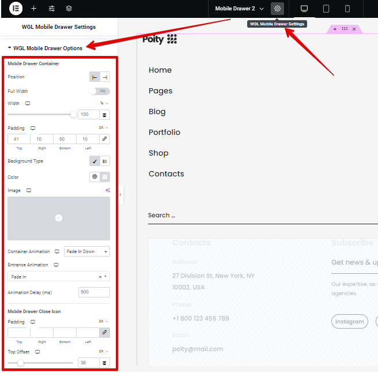Change the Width unit dropdown

pos(104,103)
